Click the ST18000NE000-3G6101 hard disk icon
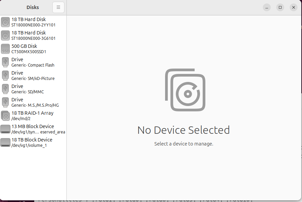 (x=5, y=35)
